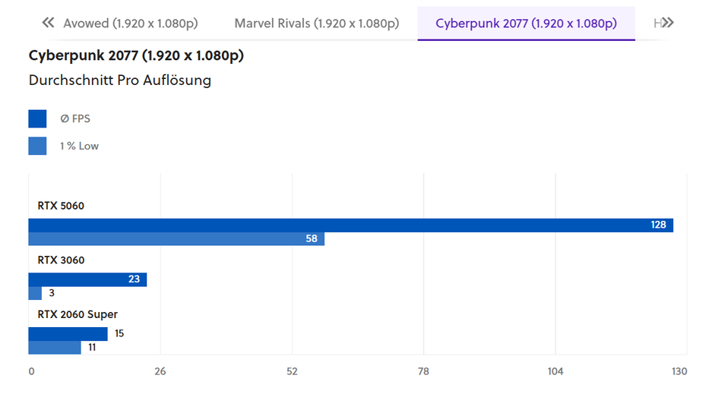Click the RTX 3060 row label
Image resolution: width=712 pixels, height=394 pixels.
[x=61, y=260]
